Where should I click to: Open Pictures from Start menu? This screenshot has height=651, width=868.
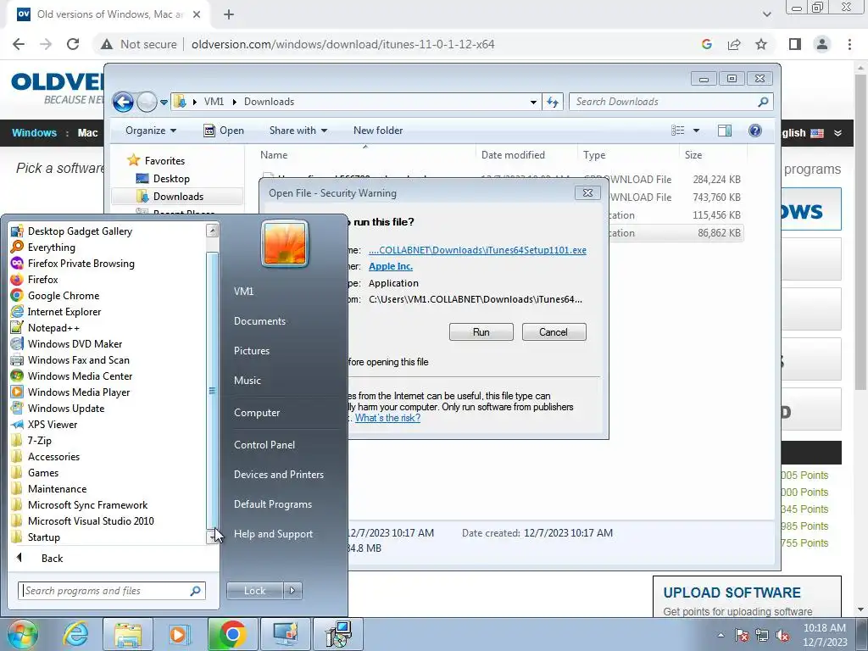(251, 351)
